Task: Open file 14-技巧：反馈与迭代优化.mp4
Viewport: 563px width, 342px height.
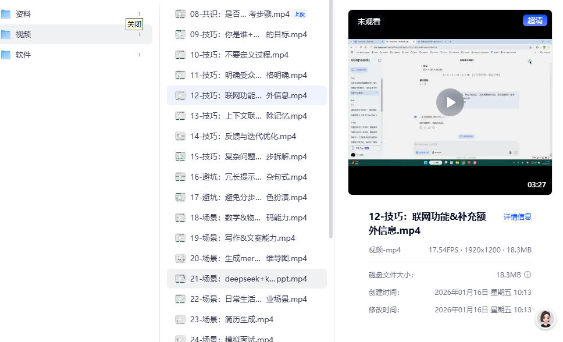Action: pos(243,136)
